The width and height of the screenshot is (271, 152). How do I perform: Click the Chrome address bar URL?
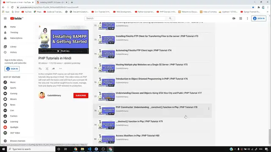point(49,8)
